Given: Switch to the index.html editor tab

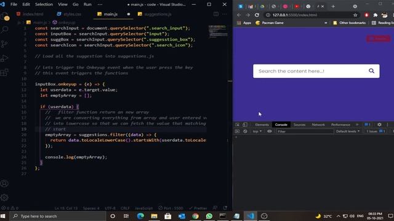Looking at the screenshot, I should point(30,14).
